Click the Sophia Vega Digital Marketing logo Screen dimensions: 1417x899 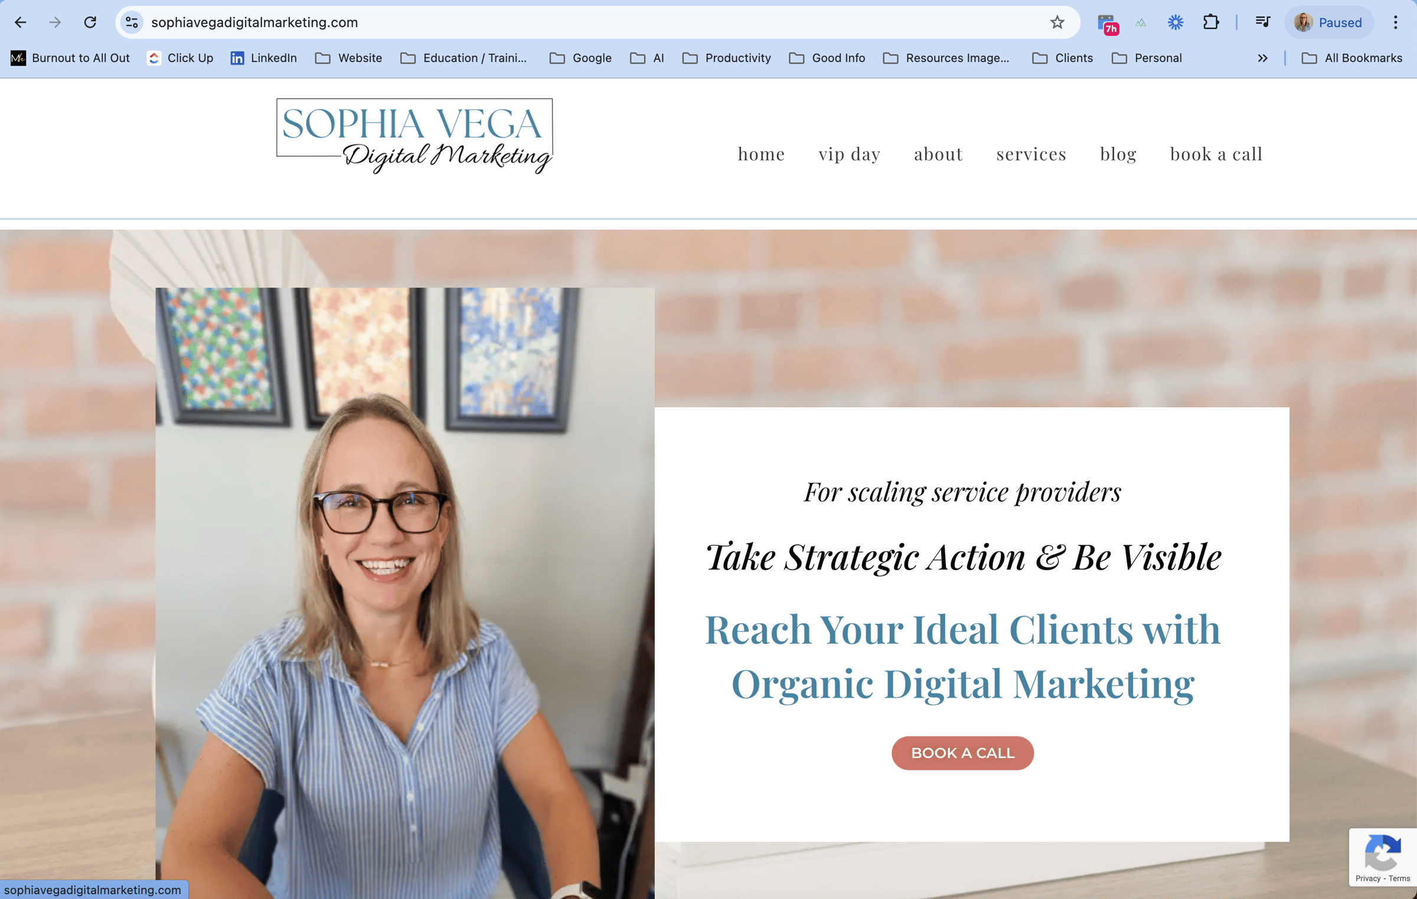point(414,136)
